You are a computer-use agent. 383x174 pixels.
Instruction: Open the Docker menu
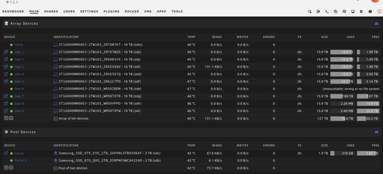pyautogui.click(x=132, y=11)
